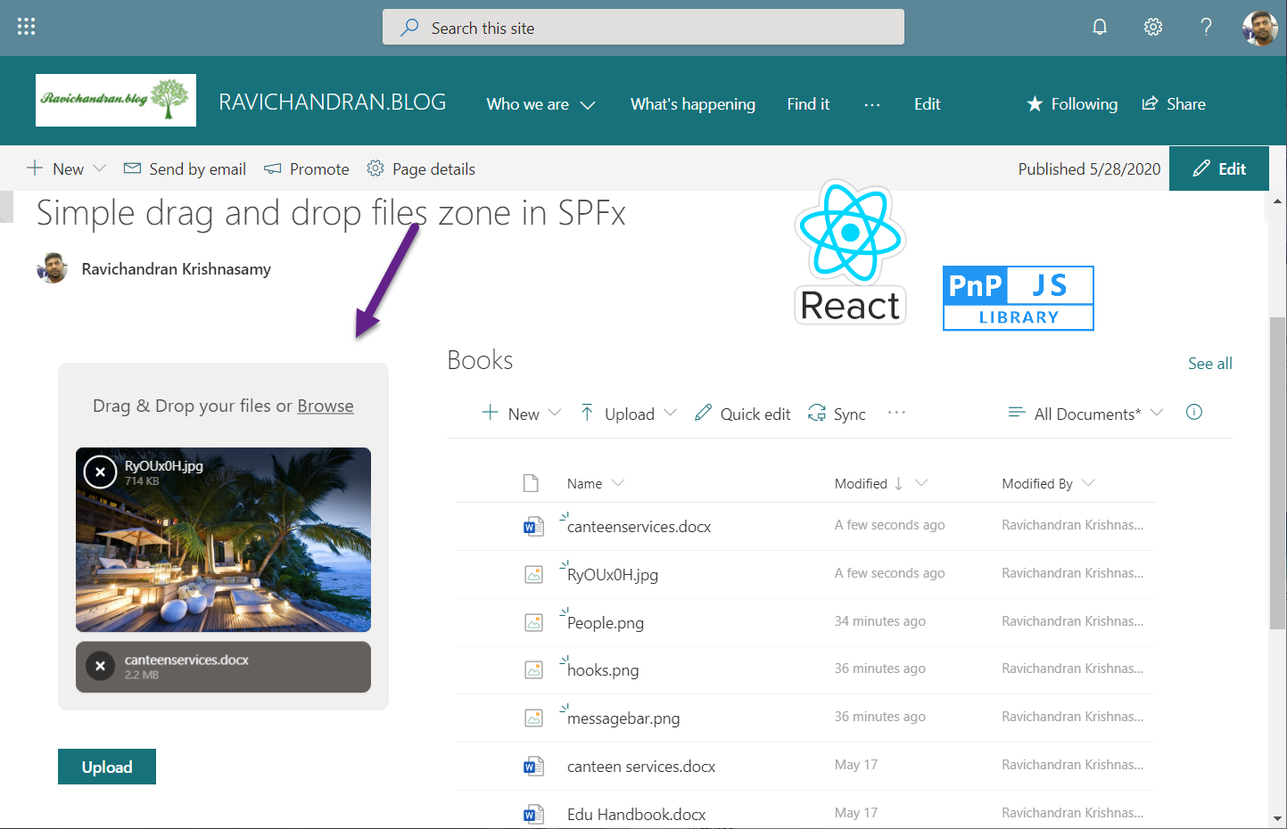Image resolution: width=1287 pixels, height=829 pixels.
Task: Click the help question mark icon
Action: point(1206,27)
